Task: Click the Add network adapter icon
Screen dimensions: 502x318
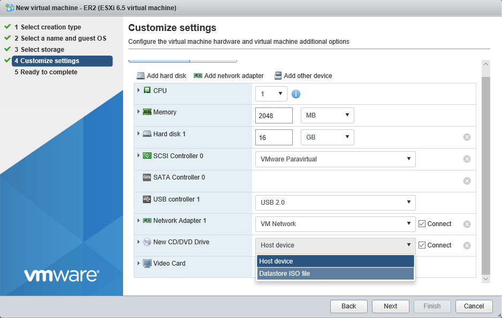Action: [x=198, y=76]
